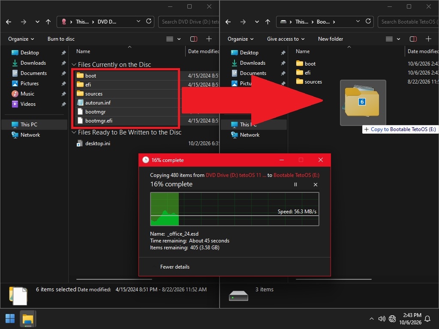
Task: Click Burn to disc
Action: (x=61, y=39)
